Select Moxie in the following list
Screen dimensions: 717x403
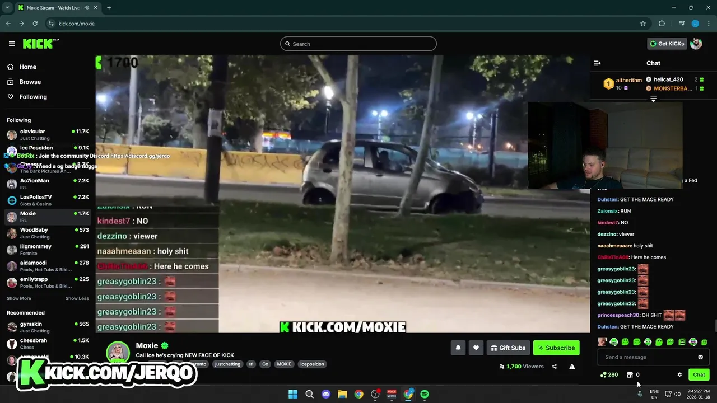(x=48, y=217)
